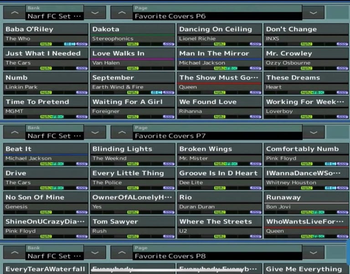Select the Drive slot by The Cars

point(46,179)
